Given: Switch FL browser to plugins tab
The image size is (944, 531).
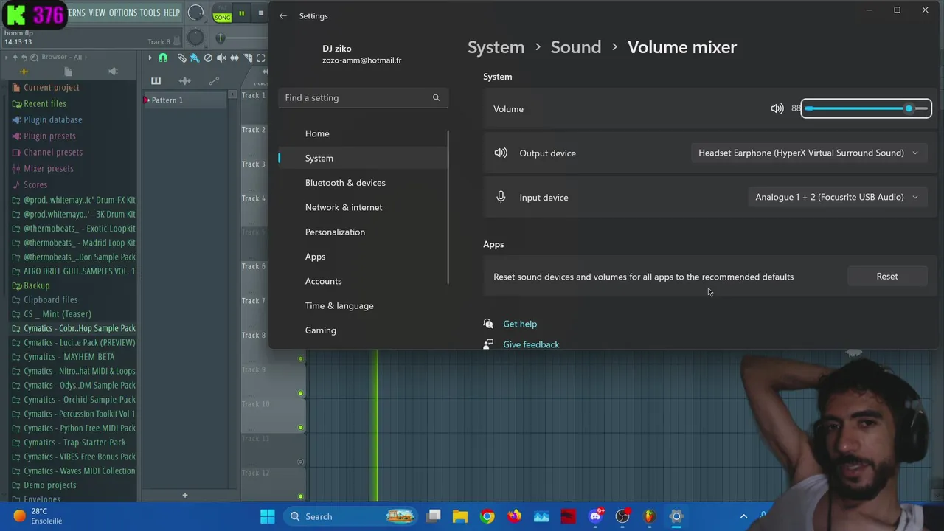Looking at the screenshot, I should 113,72.
